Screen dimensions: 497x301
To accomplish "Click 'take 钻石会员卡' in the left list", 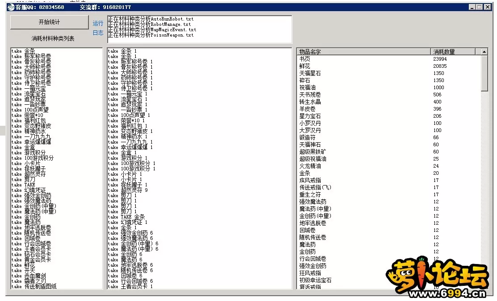I will [x=31, y=255].
